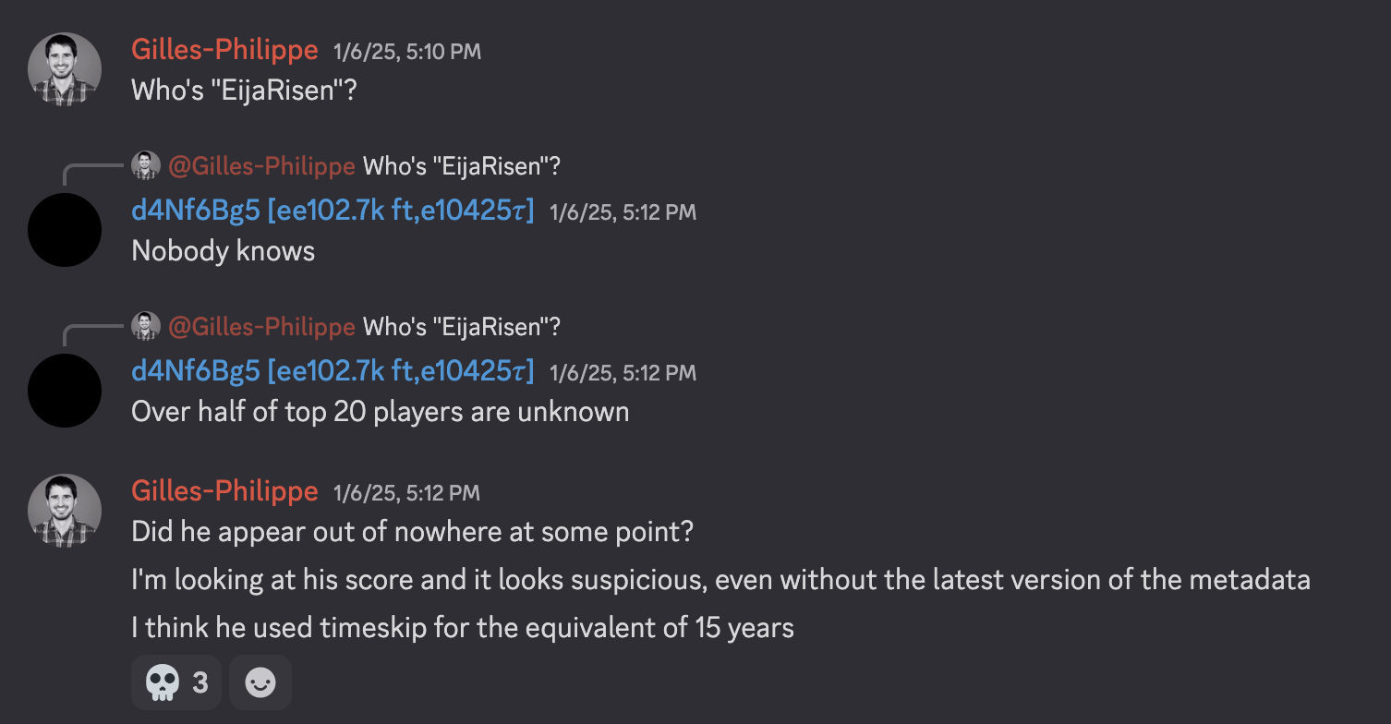Open Gilles-Philippe's avatar on the 5:10 PM message
This screenshot has height=724, width=1391.
click(65, 69)
